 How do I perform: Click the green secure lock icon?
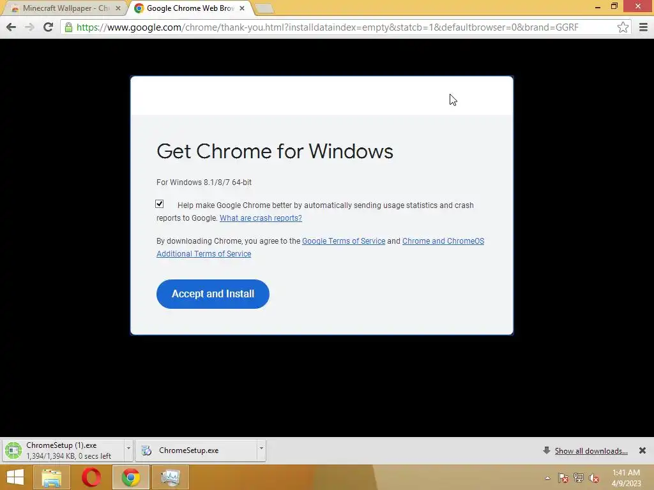point(68,27)
